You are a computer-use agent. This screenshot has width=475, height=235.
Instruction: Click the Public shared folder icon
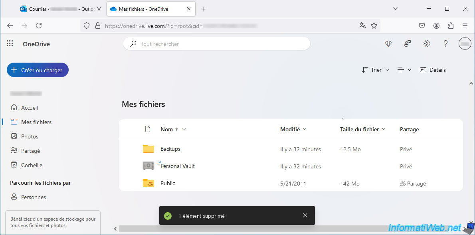pyautogui.click(x=148, y=183)
